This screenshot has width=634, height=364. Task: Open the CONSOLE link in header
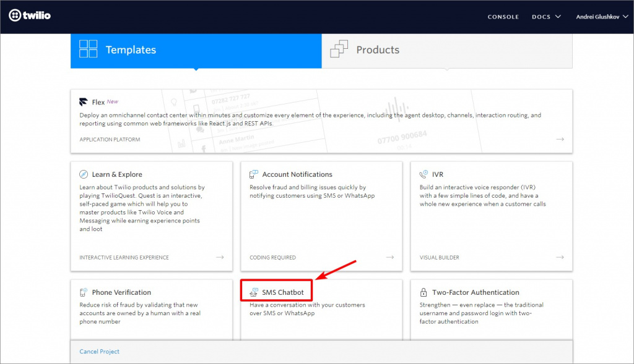click(x=503, y=17)
